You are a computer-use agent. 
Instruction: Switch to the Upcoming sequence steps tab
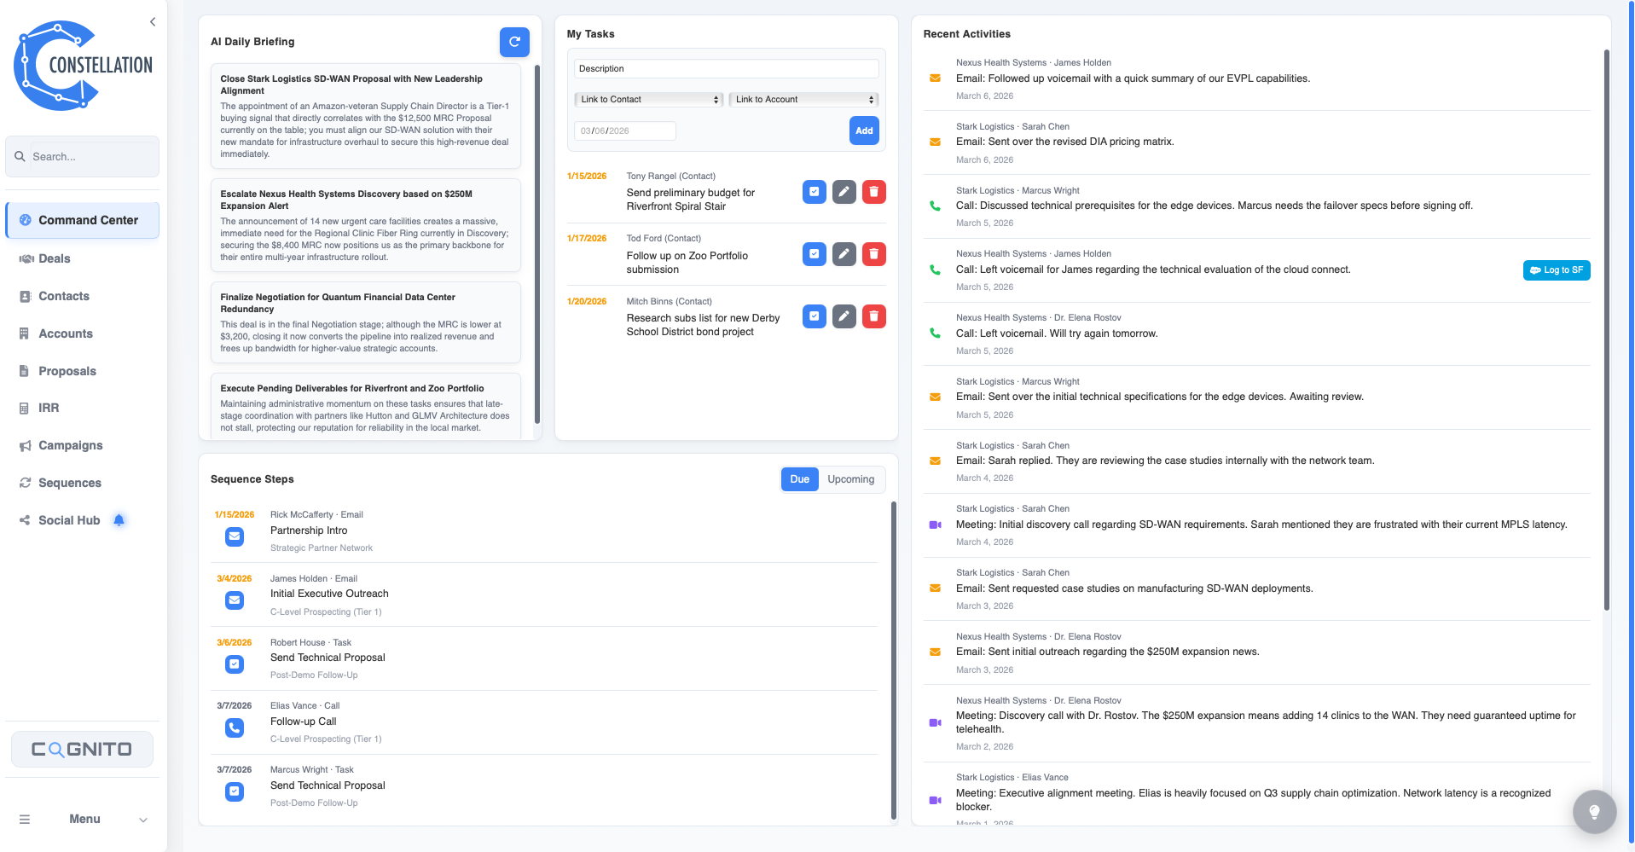pos(849,478)
